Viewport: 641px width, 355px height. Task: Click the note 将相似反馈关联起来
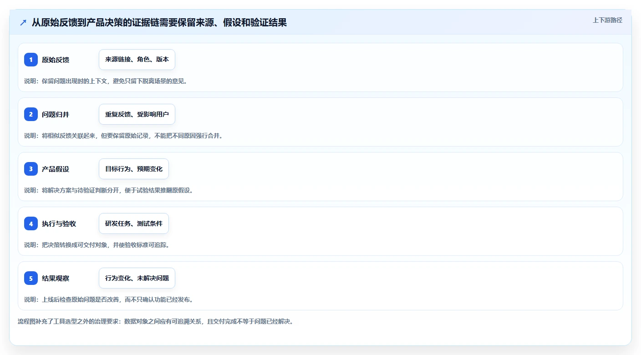click(x=123, y=136)
